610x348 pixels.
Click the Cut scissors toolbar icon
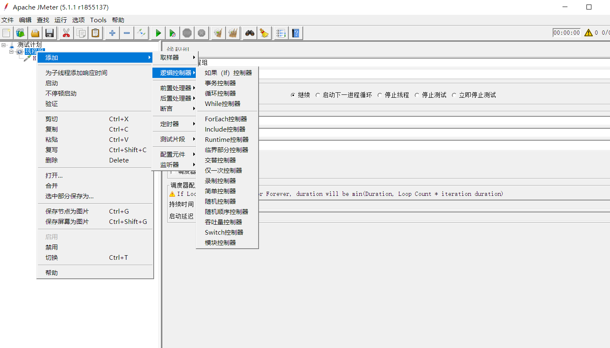coord(66,33)
